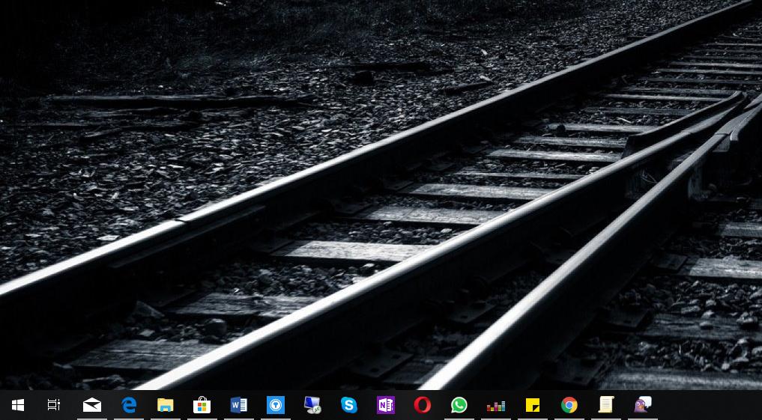Open File Explorer from the taskbar
This screenshot has width=762, height=420.
click(x=166, y=404)
